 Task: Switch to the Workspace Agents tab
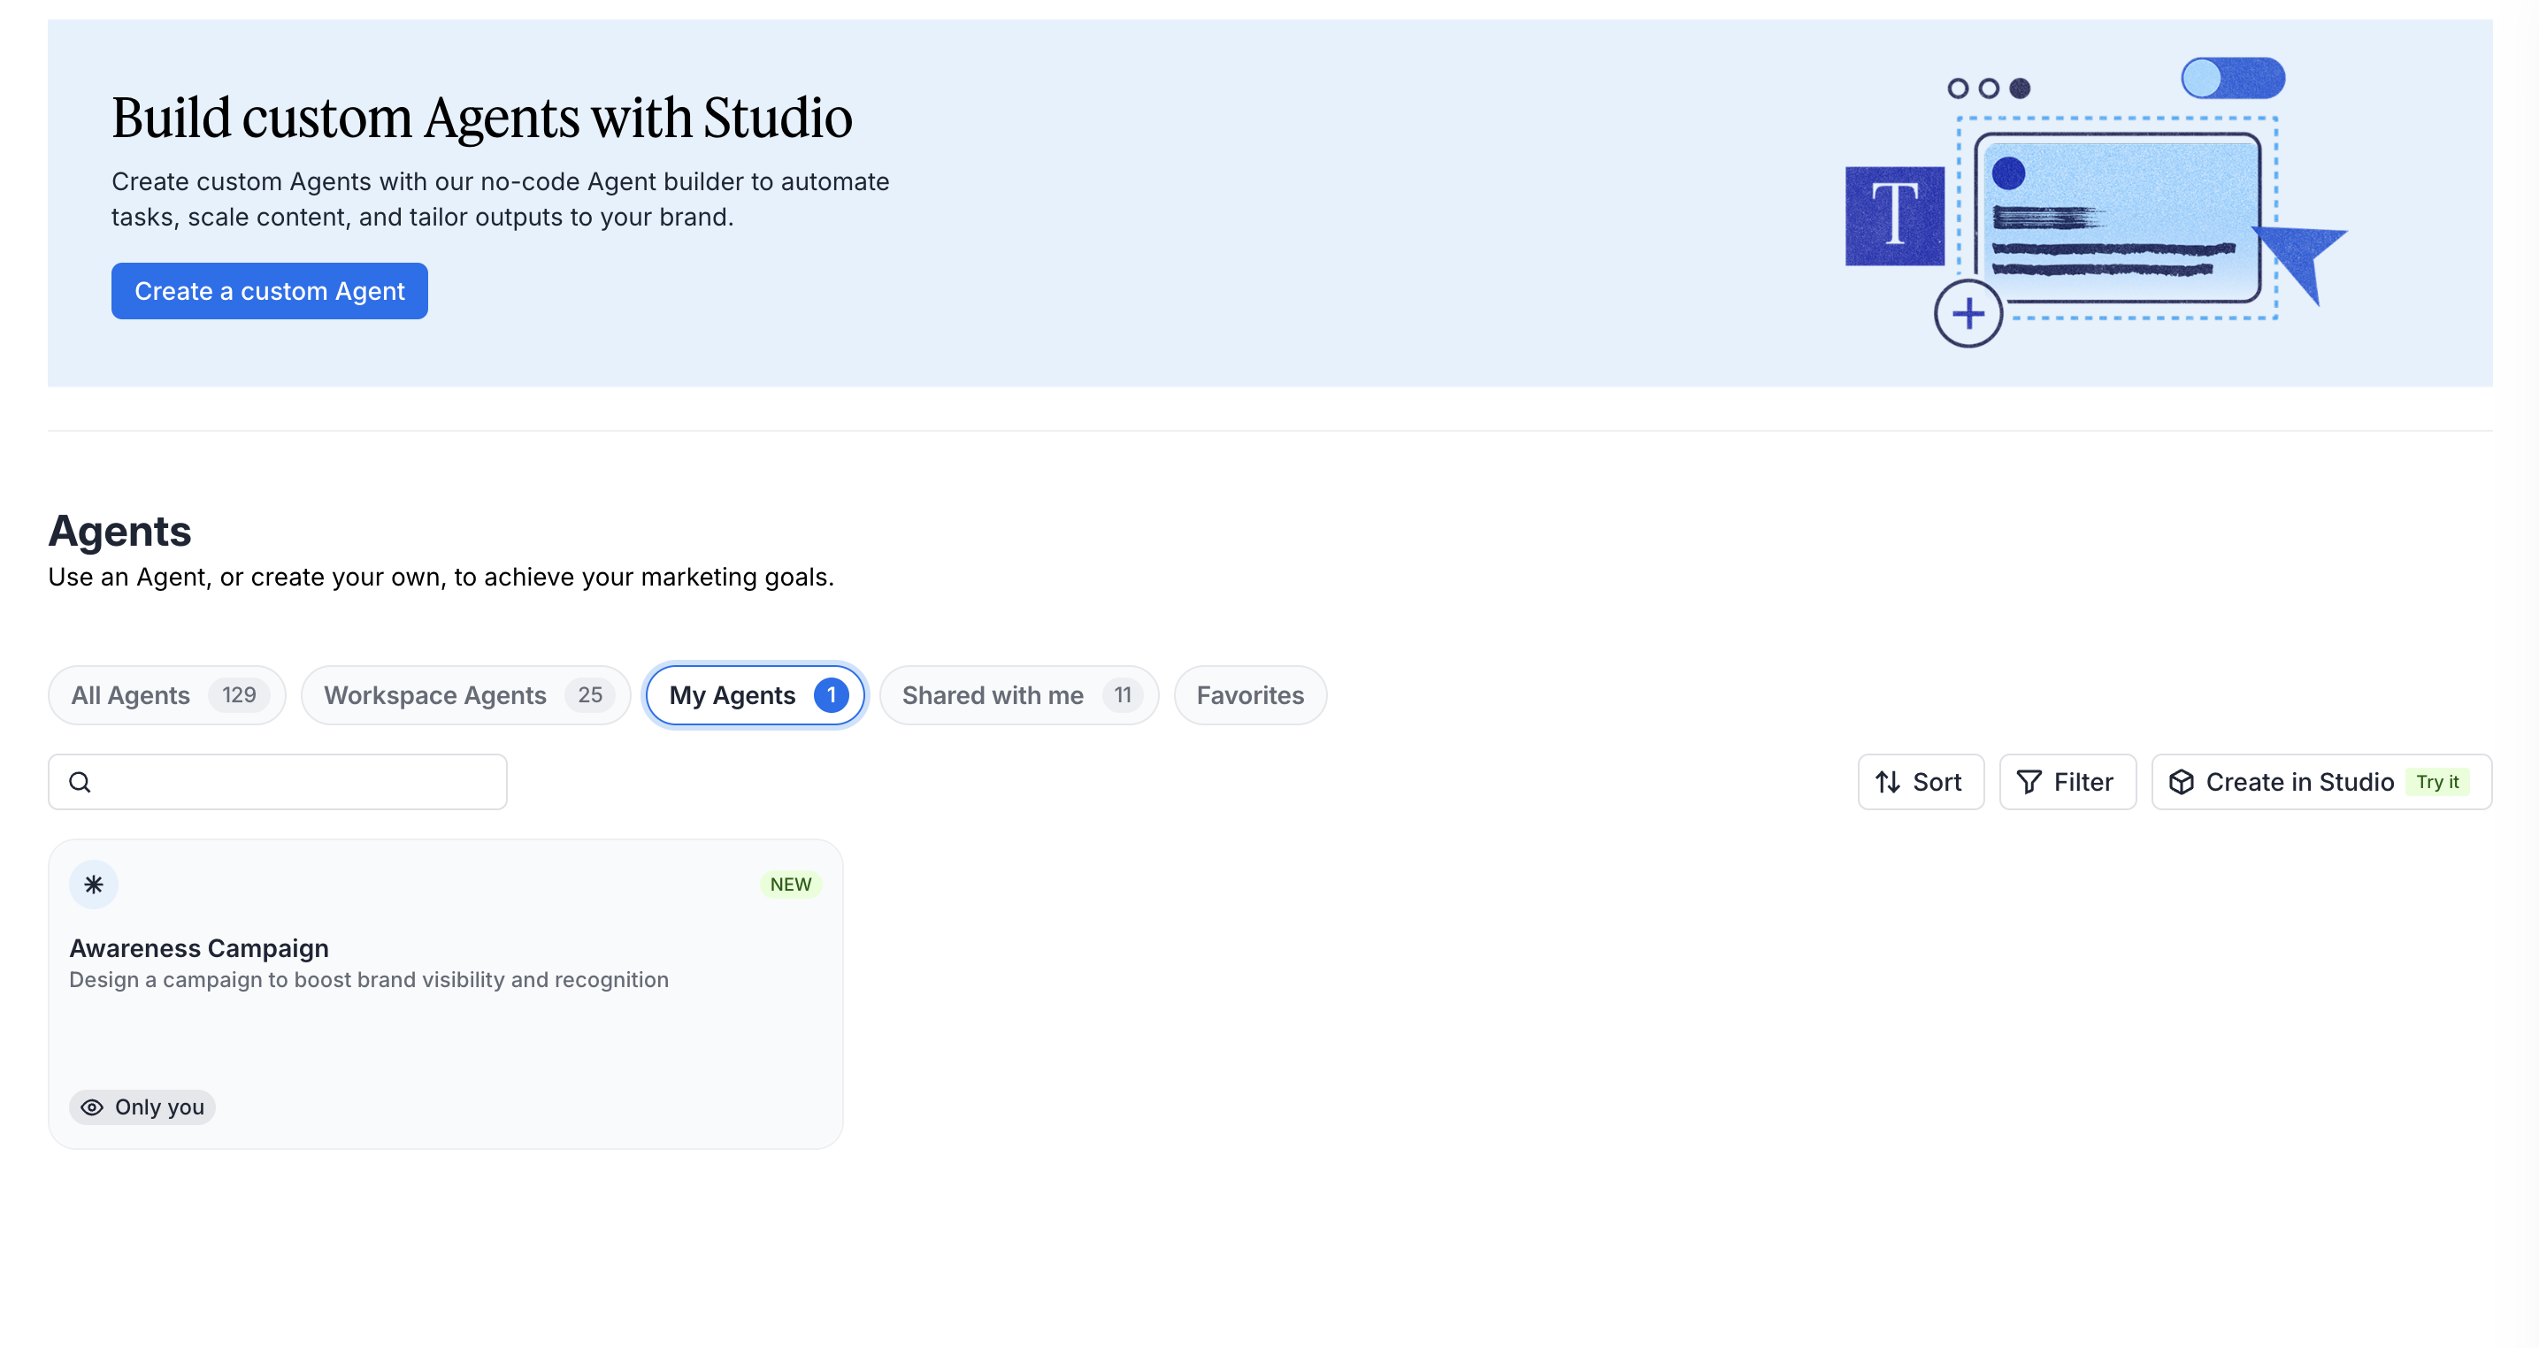[465, 696]
